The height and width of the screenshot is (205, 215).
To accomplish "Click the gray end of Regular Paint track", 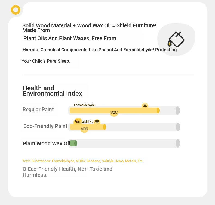I will [x=178, y=110].
